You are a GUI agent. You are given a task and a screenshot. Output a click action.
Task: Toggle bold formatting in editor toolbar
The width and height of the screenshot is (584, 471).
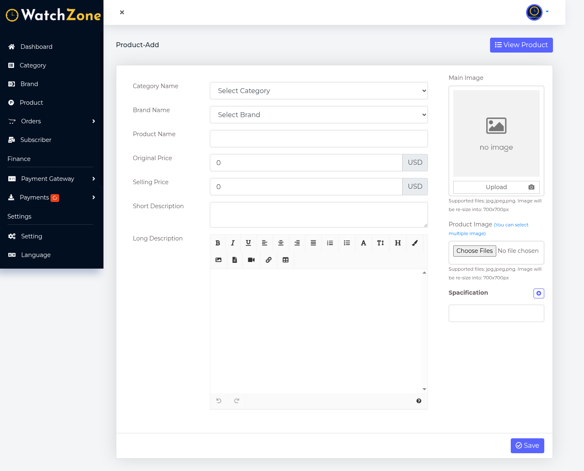(218, 243)
